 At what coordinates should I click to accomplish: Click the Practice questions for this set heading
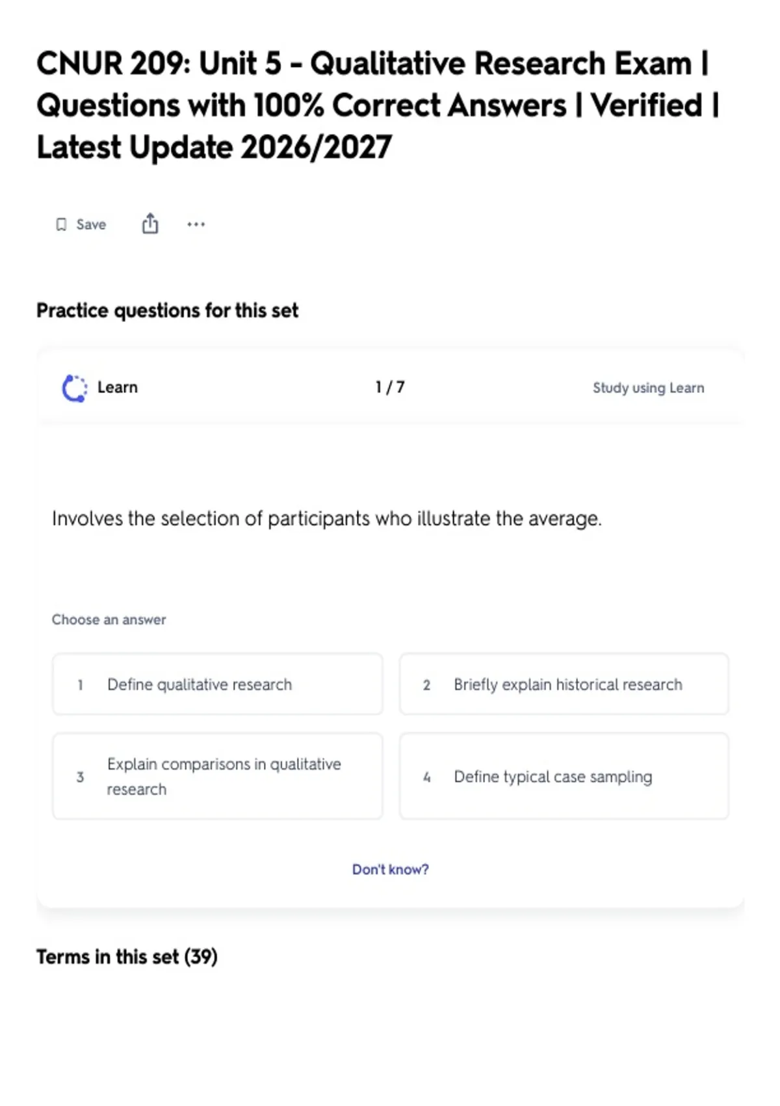[x=168, y=311]
